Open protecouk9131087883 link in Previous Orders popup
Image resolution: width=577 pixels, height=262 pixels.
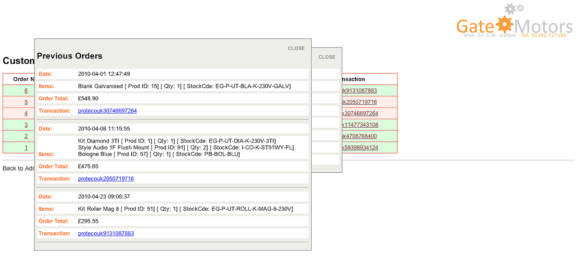point(106,234)
